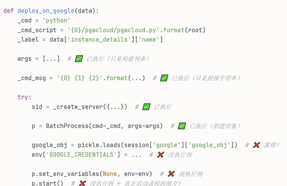Click the 'python' string literal

(x=56, y=20)
